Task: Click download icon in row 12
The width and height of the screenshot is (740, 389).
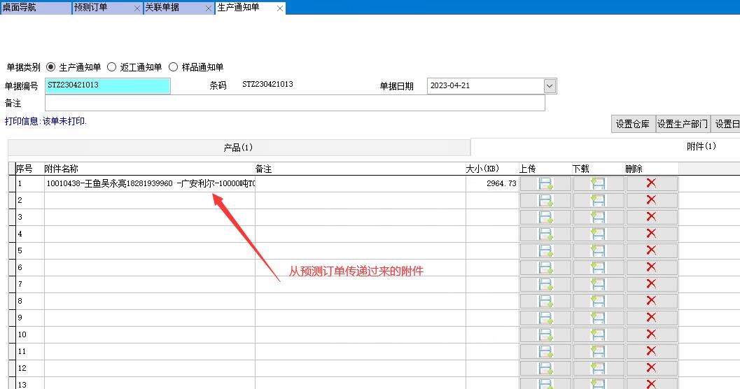Action: (598, 368)
